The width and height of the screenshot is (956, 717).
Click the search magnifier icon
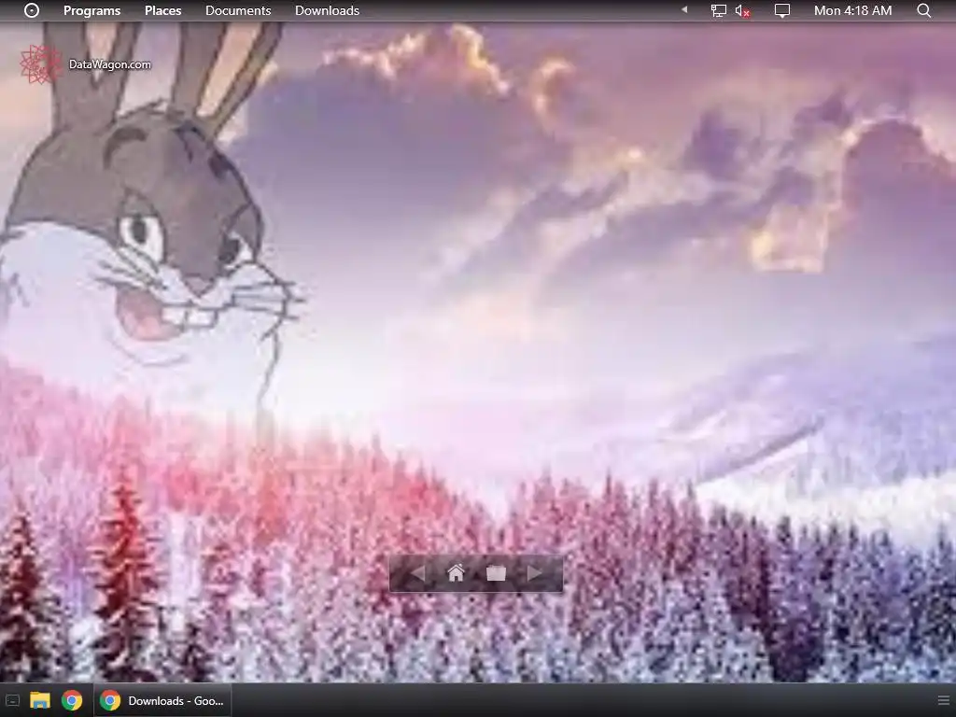tap(924, 10)
